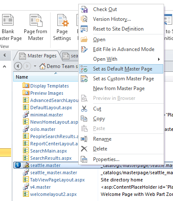Select the DefaultLayout.aspx file name
173x201 pixels.
point(51,108)
